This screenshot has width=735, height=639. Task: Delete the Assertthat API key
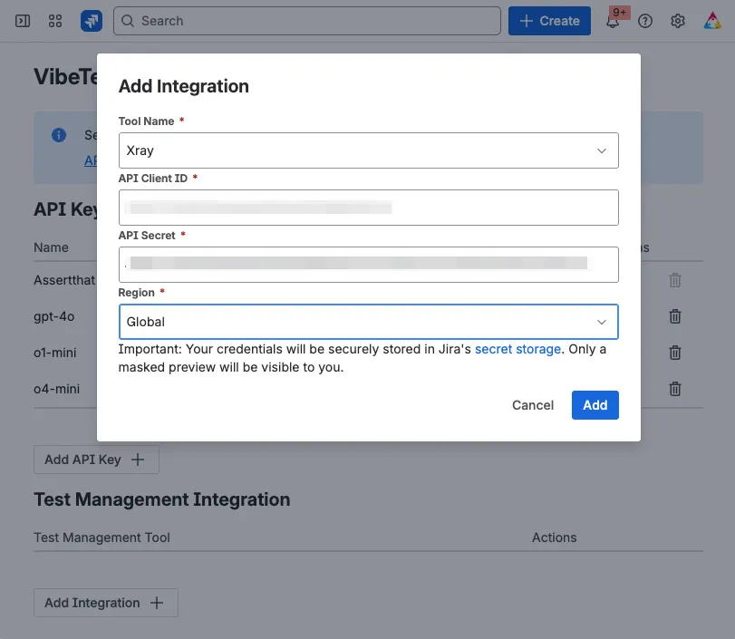pyautogui.click(x=675, y=280)
